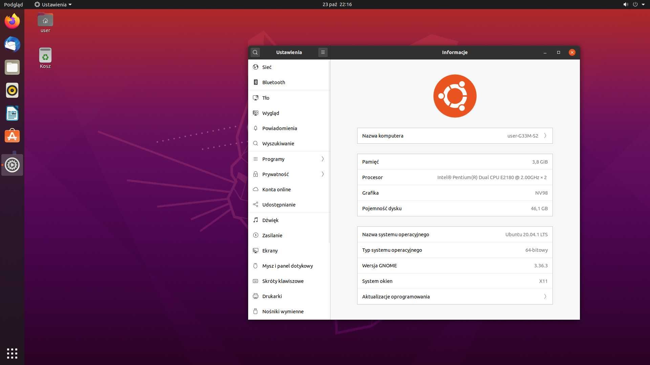Click the Powiadomienia bell icon

[x=256, y=128]
